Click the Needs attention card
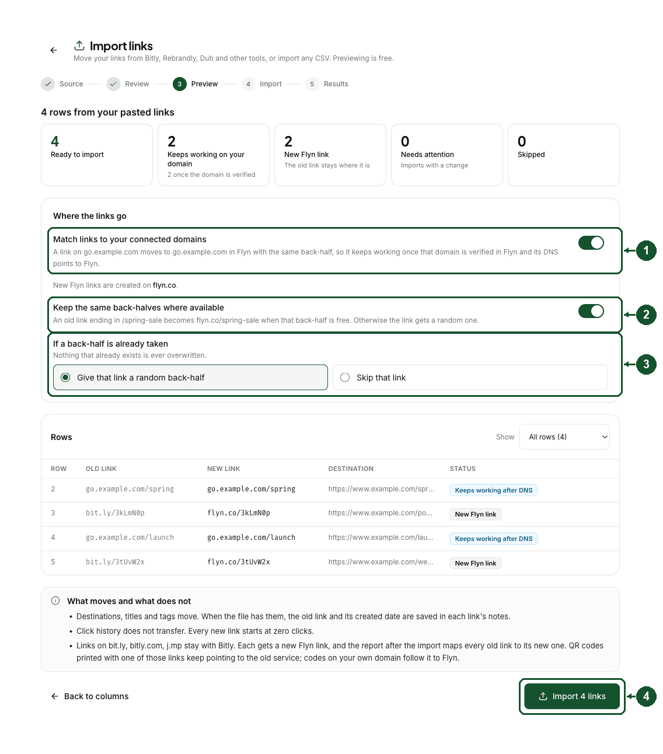 click(447, 155)
